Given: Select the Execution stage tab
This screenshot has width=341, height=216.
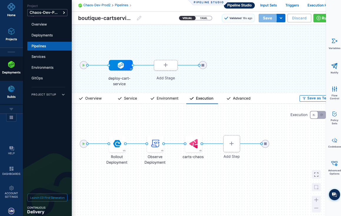Looking at the screenshot, I should click(202, 98).
